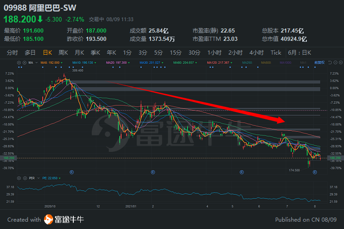Click the current price 188.200
Viewport: 344px width, 229px height.
pos(20,19)
